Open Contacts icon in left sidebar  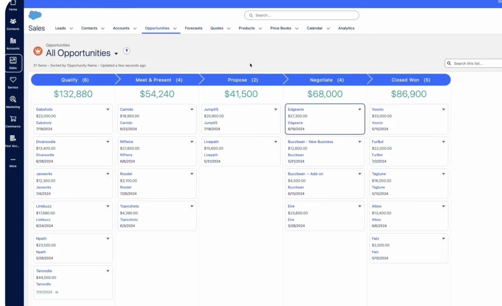(x=13, y=24)
